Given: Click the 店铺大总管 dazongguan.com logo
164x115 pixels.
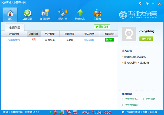Looking at the screenshot, I should point(138,15).
